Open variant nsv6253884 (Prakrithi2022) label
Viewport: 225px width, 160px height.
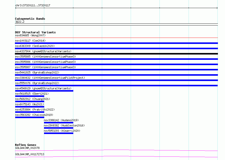coord(35,110)
